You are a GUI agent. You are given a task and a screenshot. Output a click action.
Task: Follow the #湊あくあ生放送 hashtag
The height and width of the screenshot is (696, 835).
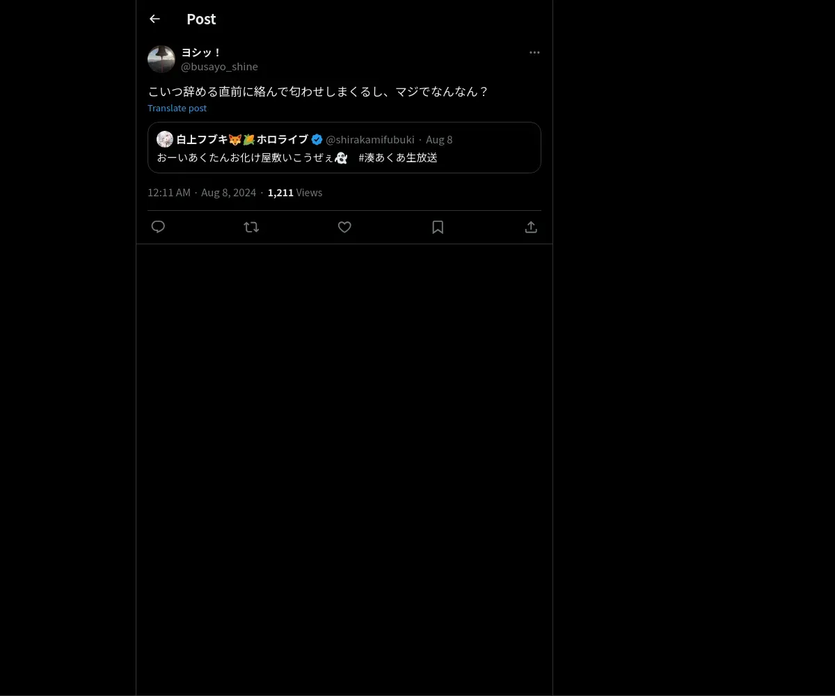pyautogui.click(x=398, y=157)
